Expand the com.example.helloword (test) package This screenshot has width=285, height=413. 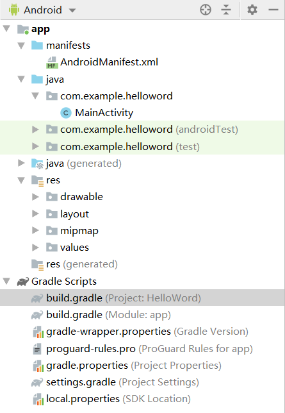click(x=35, y=146)
